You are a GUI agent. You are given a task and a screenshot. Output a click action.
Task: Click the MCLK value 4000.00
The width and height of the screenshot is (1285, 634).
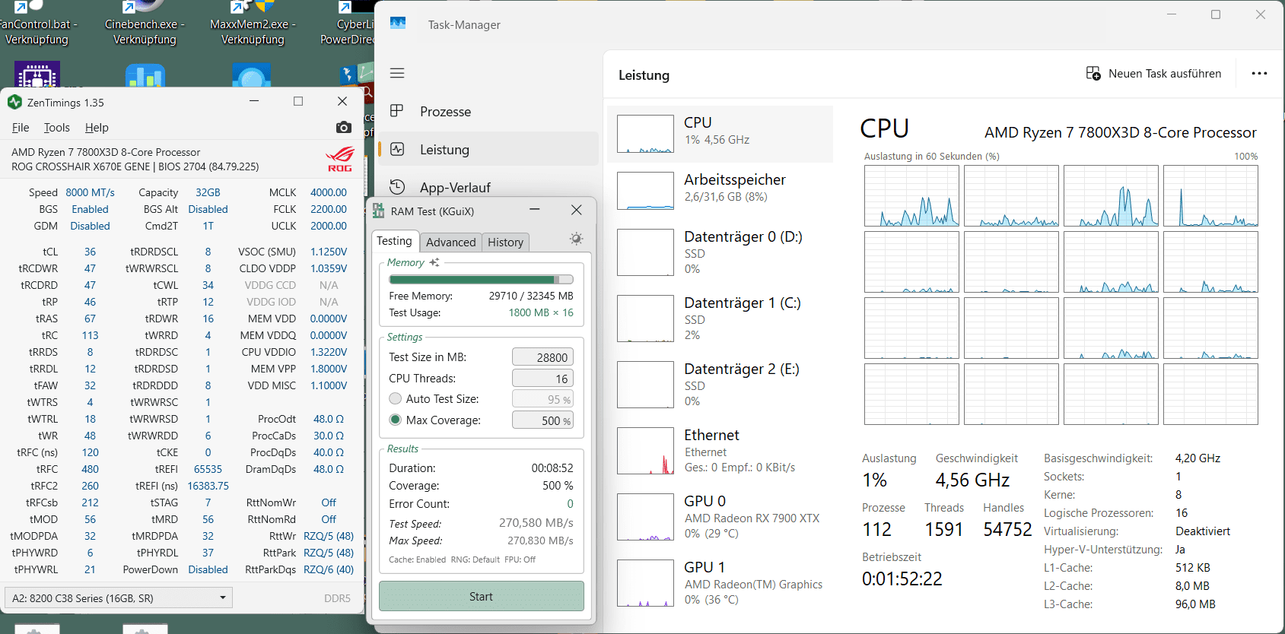(329, 192)
